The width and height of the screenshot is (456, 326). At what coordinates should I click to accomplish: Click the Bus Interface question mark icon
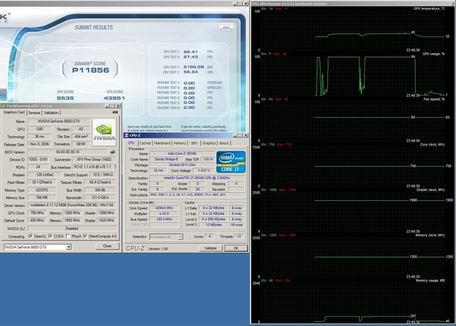[x=115, y=167]
